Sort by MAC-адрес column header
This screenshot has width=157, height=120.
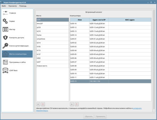click(130, 20)
